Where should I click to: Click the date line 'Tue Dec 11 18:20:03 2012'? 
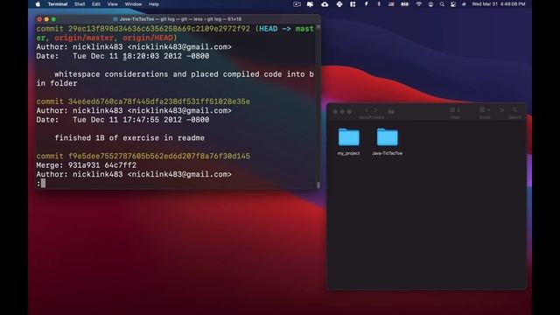(122, 56)
